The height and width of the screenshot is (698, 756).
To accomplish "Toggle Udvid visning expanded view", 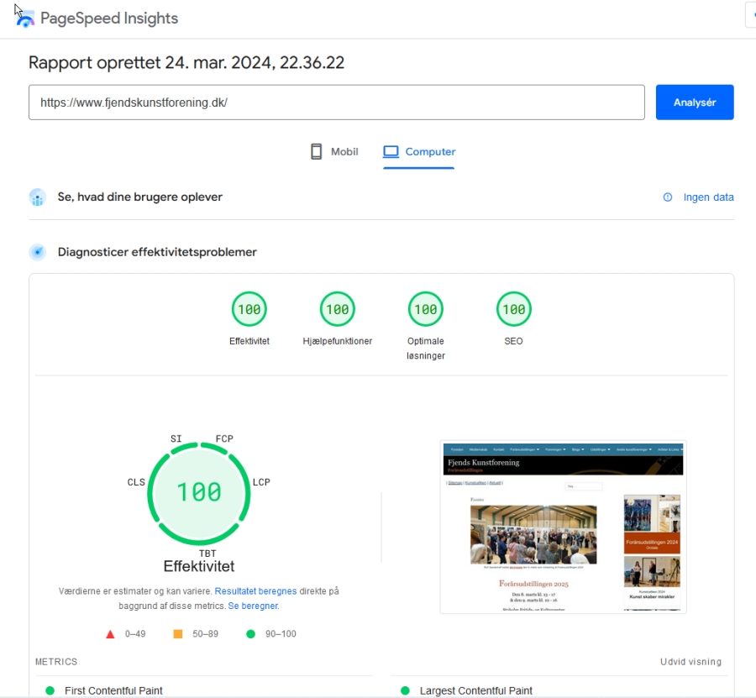I will (690, 662).
